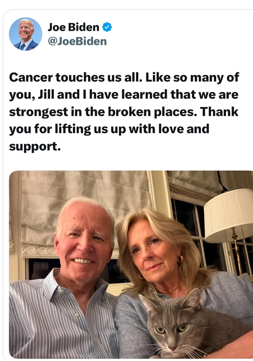Open the "Joe Biden" display name
The width and height of the screenshot is (253, 361).
(73, 27)
